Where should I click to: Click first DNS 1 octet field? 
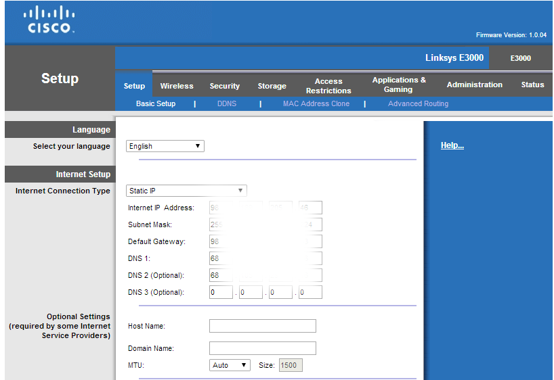coord(221,258)
